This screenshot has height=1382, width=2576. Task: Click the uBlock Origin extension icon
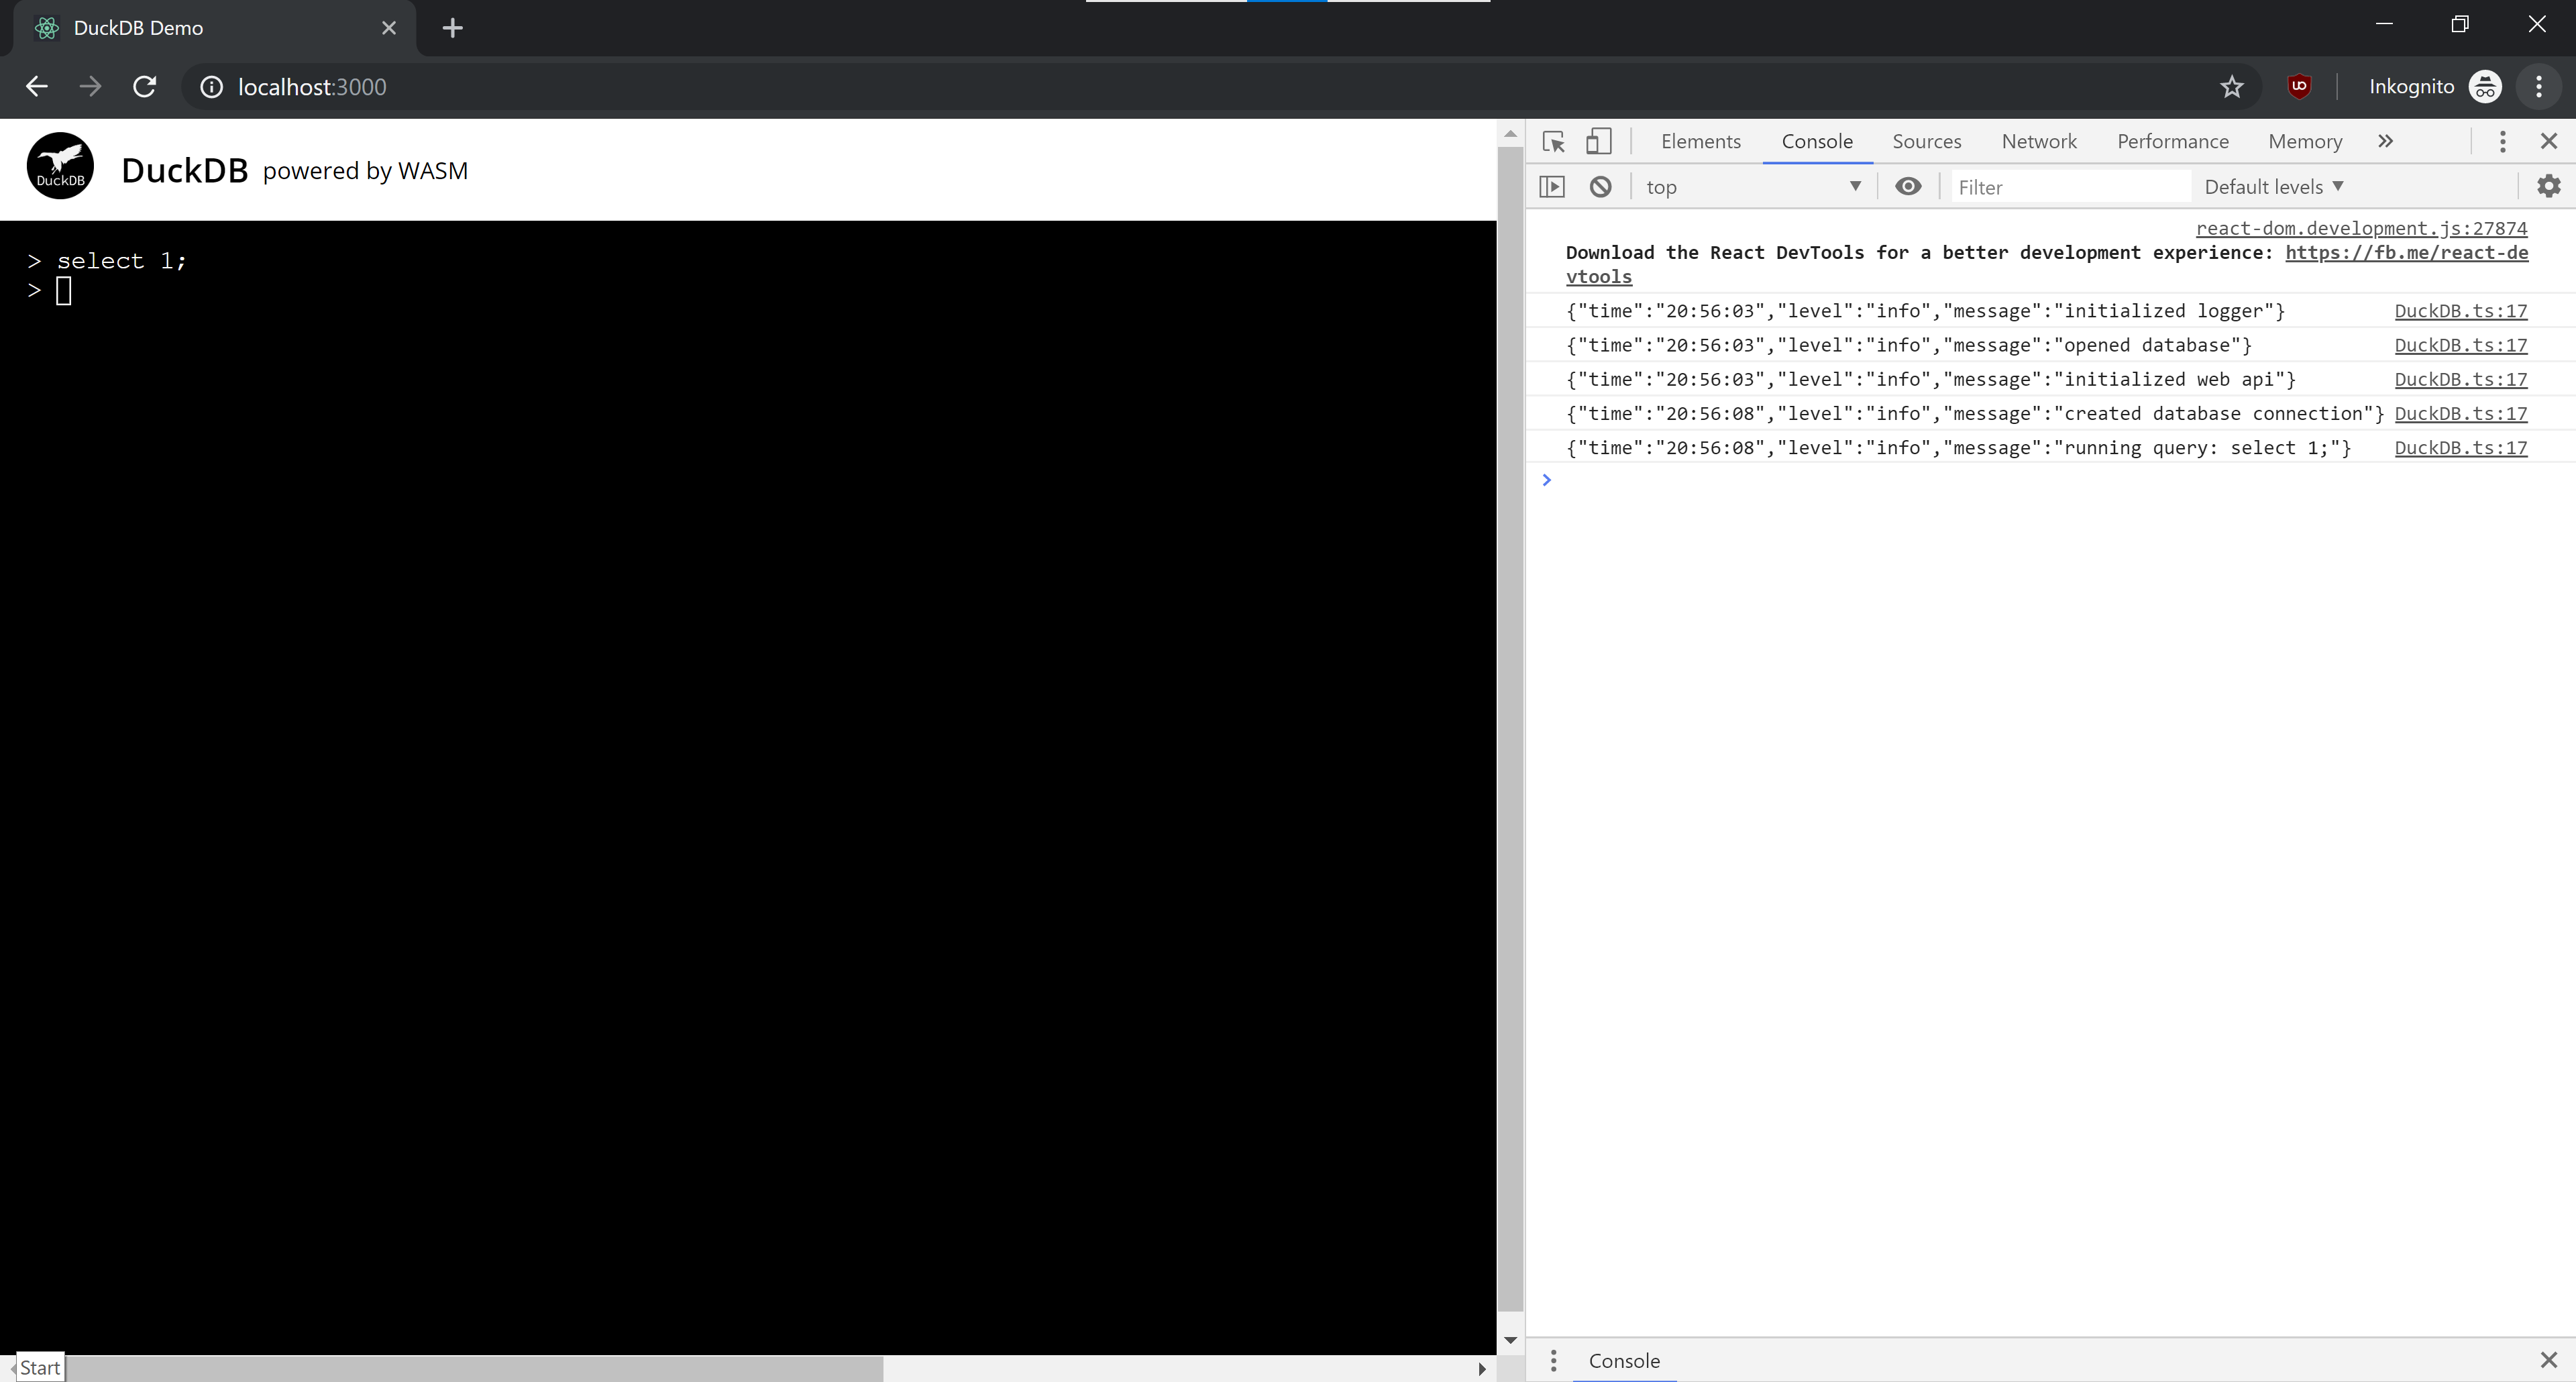2299,87
